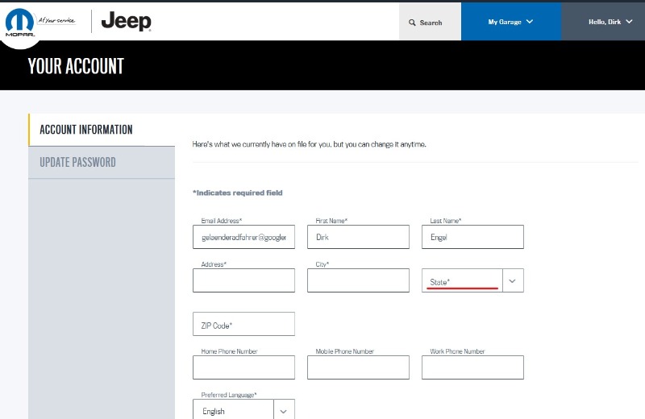Image resolution: width=645 pixels, height=419 pixels.
Task: Expand the Preferred Language dropdown
Action: (x=284, y=410)
